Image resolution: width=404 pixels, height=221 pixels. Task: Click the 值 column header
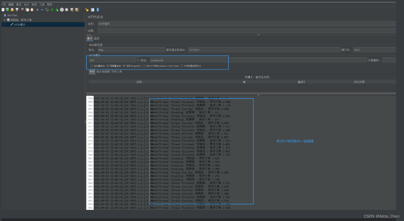click(x=244, y=82)
